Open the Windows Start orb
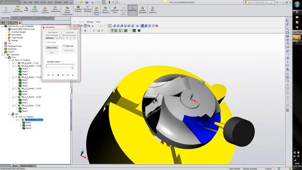This screenshot has width=302, height=170. (297, 5)
